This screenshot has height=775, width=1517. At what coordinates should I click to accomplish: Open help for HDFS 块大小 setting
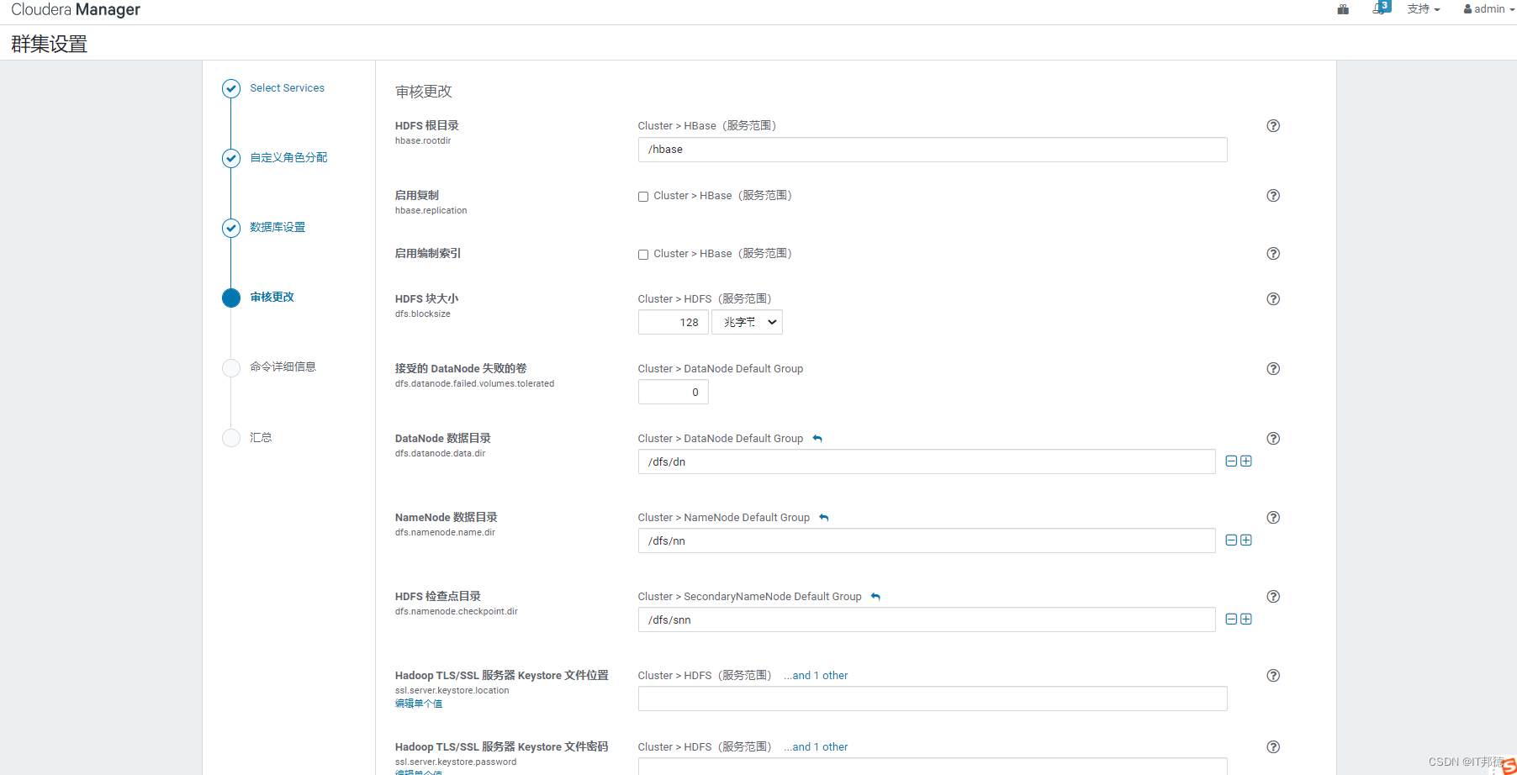[1273, 299]
